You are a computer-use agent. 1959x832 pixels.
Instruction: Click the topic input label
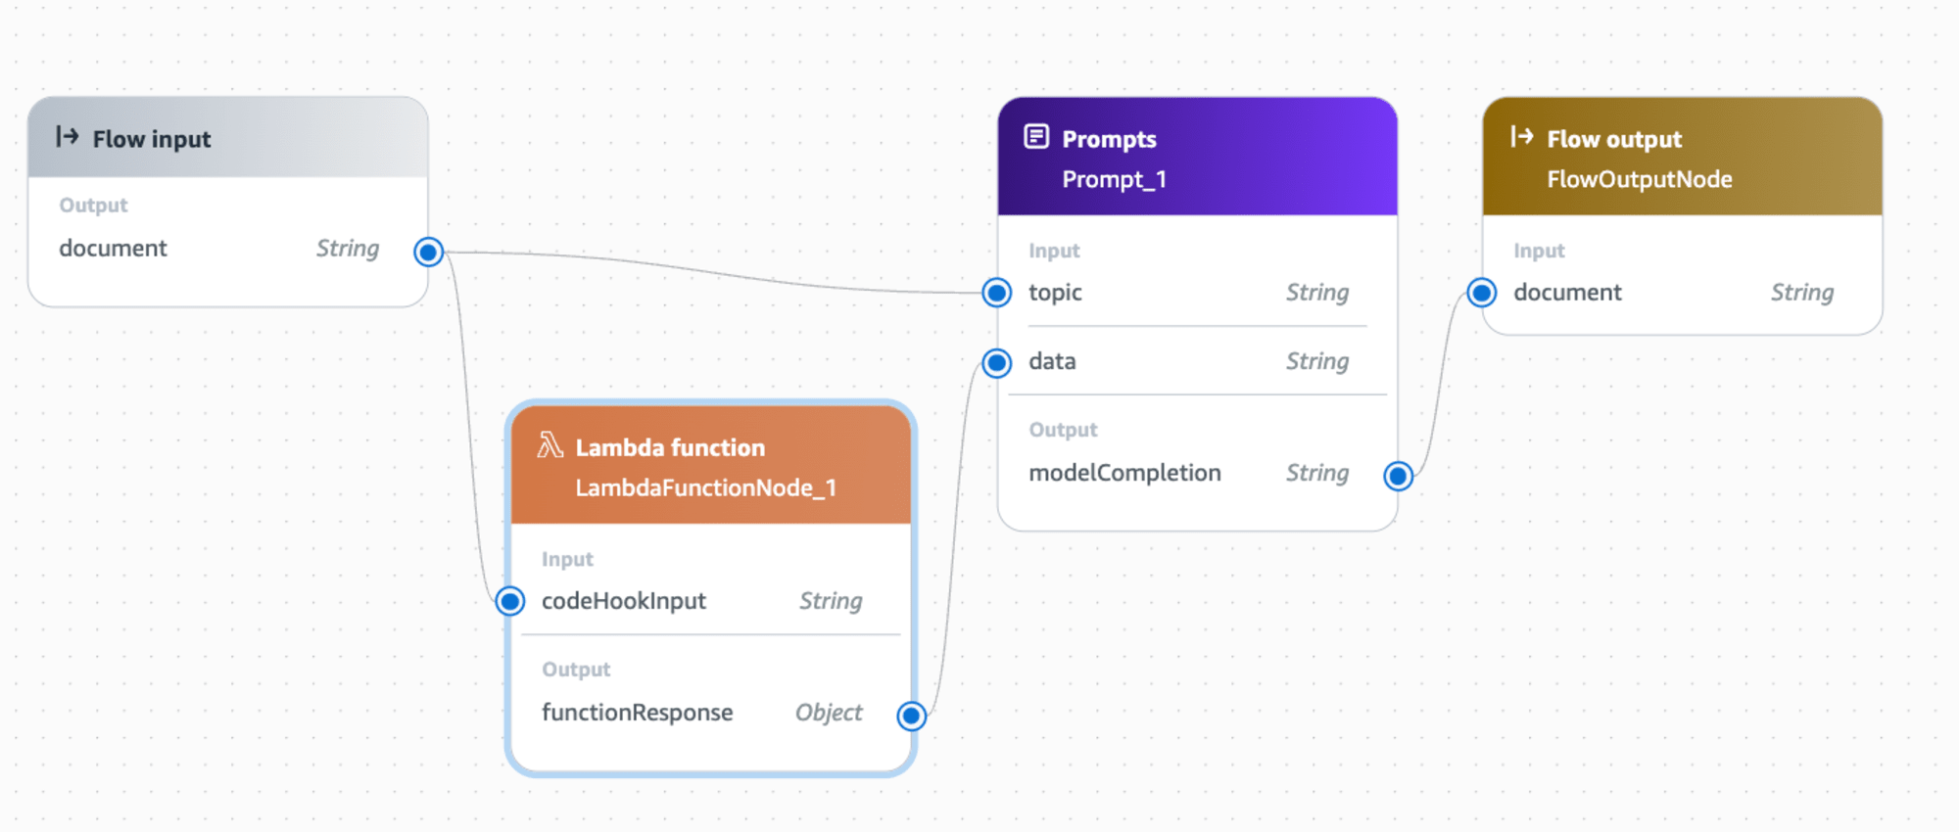click(x=1055, y=293)
